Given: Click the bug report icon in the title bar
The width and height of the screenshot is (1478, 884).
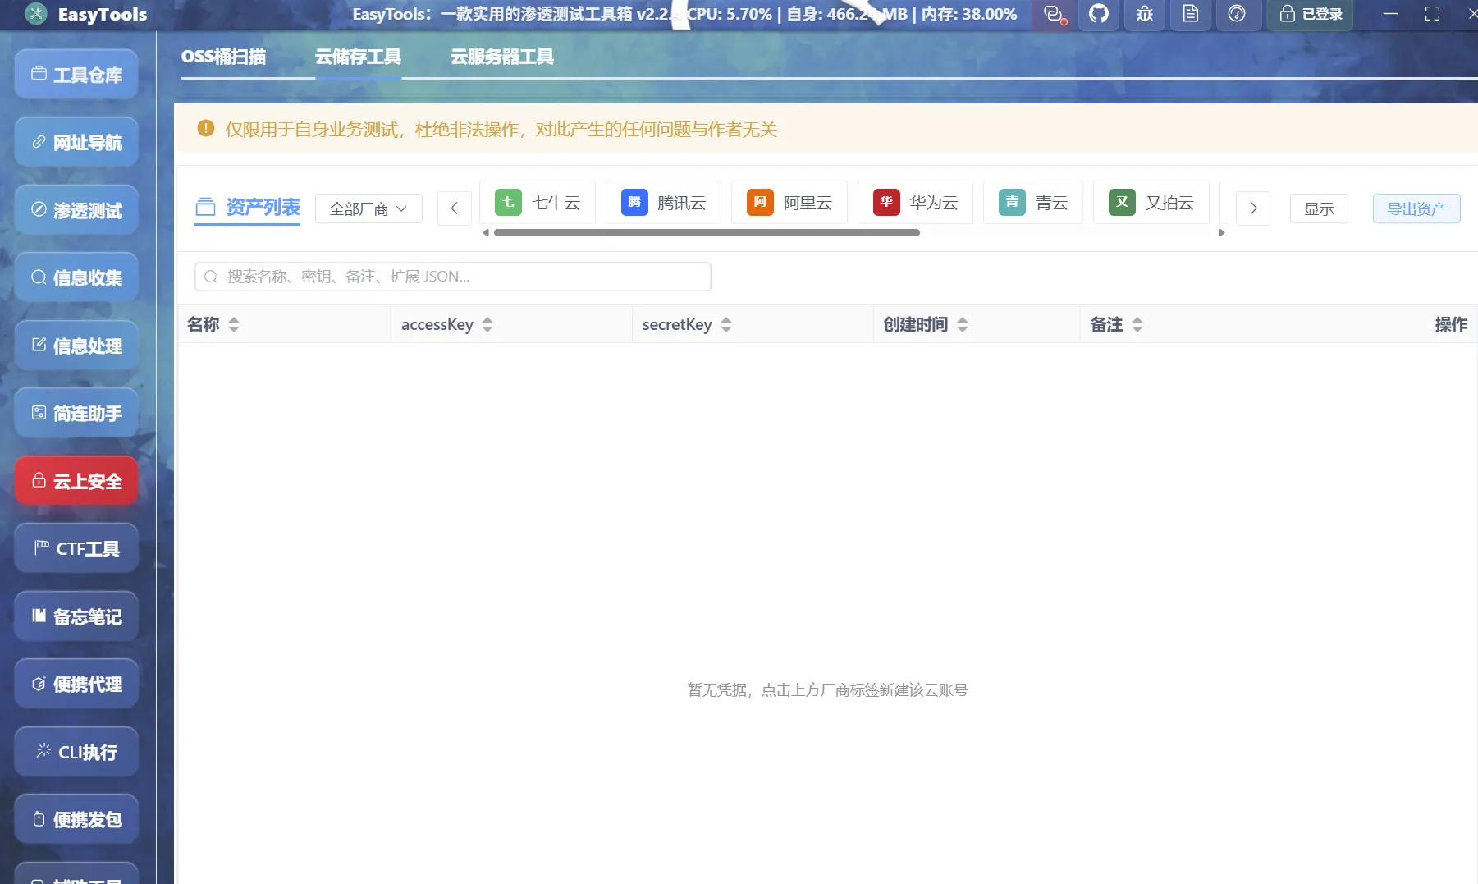Looking at the screenshot, I should [x=1144, y=14].
